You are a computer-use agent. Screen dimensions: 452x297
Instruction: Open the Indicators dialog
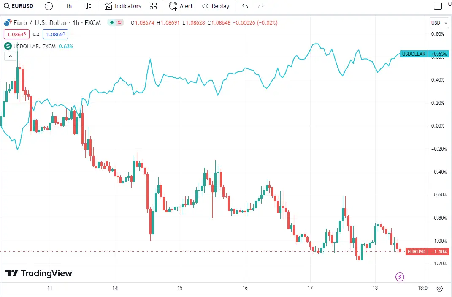coord(123,6)
